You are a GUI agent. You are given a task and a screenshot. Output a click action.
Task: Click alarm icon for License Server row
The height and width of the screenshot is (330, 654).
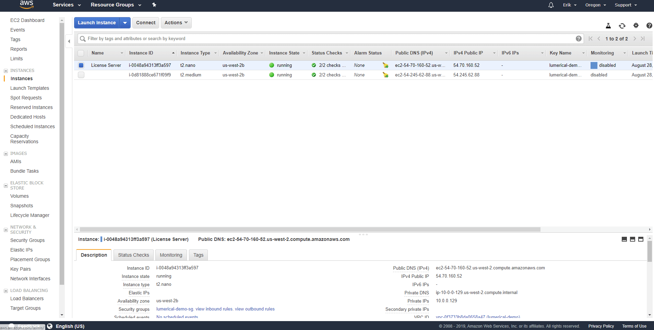coord(385,65)
